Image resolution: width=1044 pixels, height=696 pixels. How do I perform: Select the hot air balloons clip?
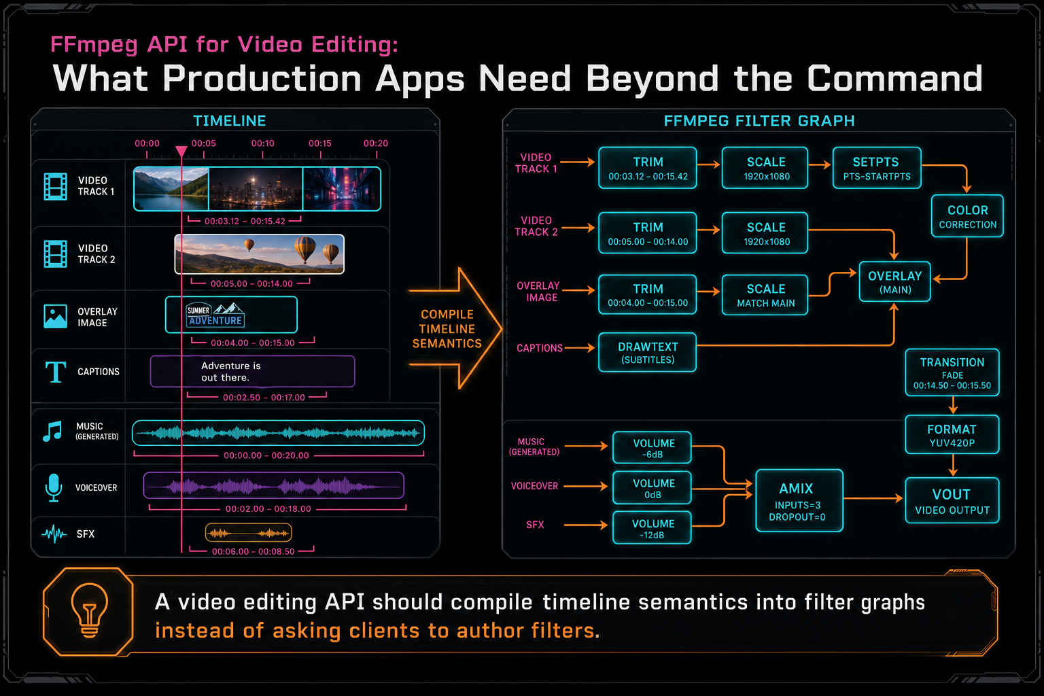(260, 254)
